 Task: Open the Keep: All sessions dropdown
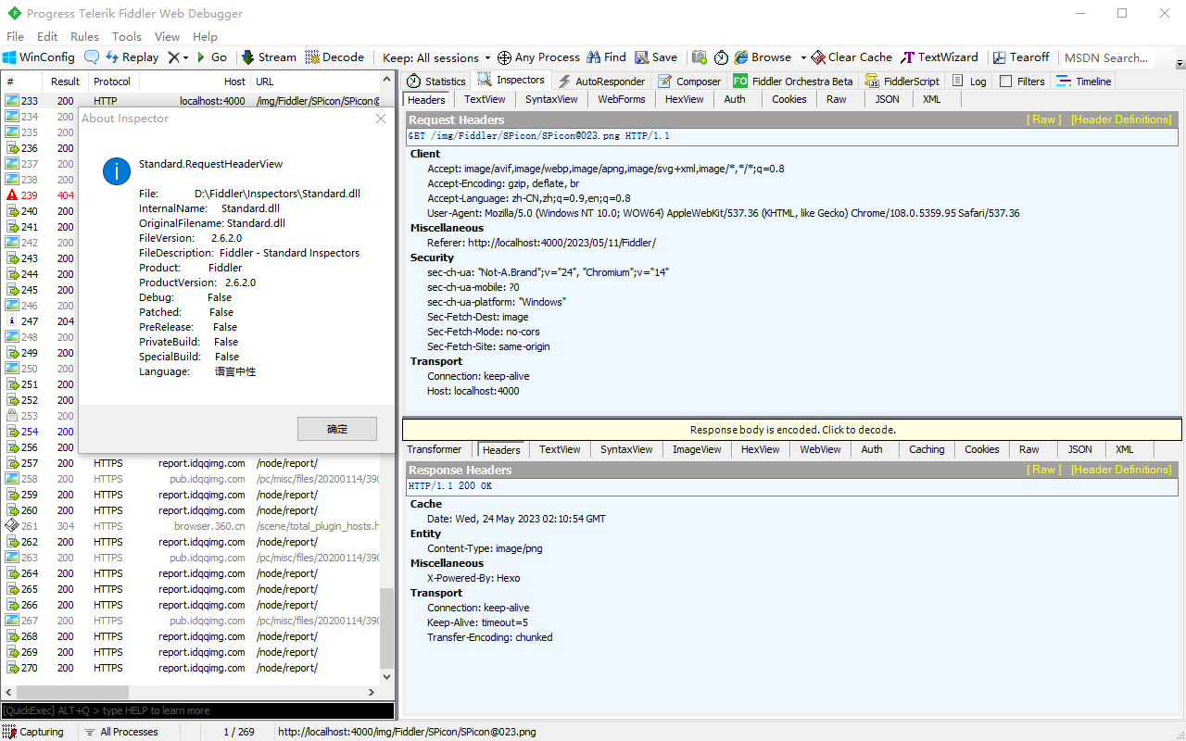click(x=437, y=57)
